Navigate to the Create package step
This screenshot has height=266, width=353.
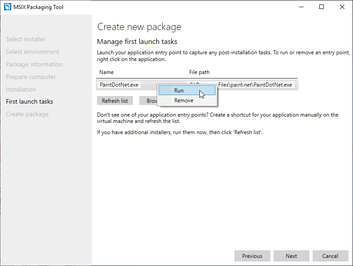27,114
